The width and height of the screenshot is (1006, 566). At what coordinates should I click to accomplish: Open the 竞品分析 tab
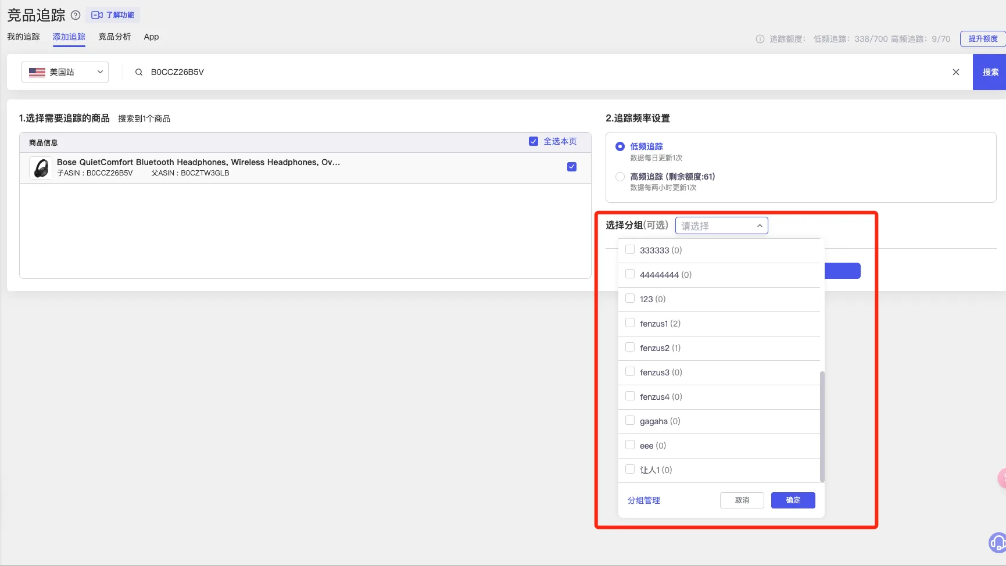(114, 37)
